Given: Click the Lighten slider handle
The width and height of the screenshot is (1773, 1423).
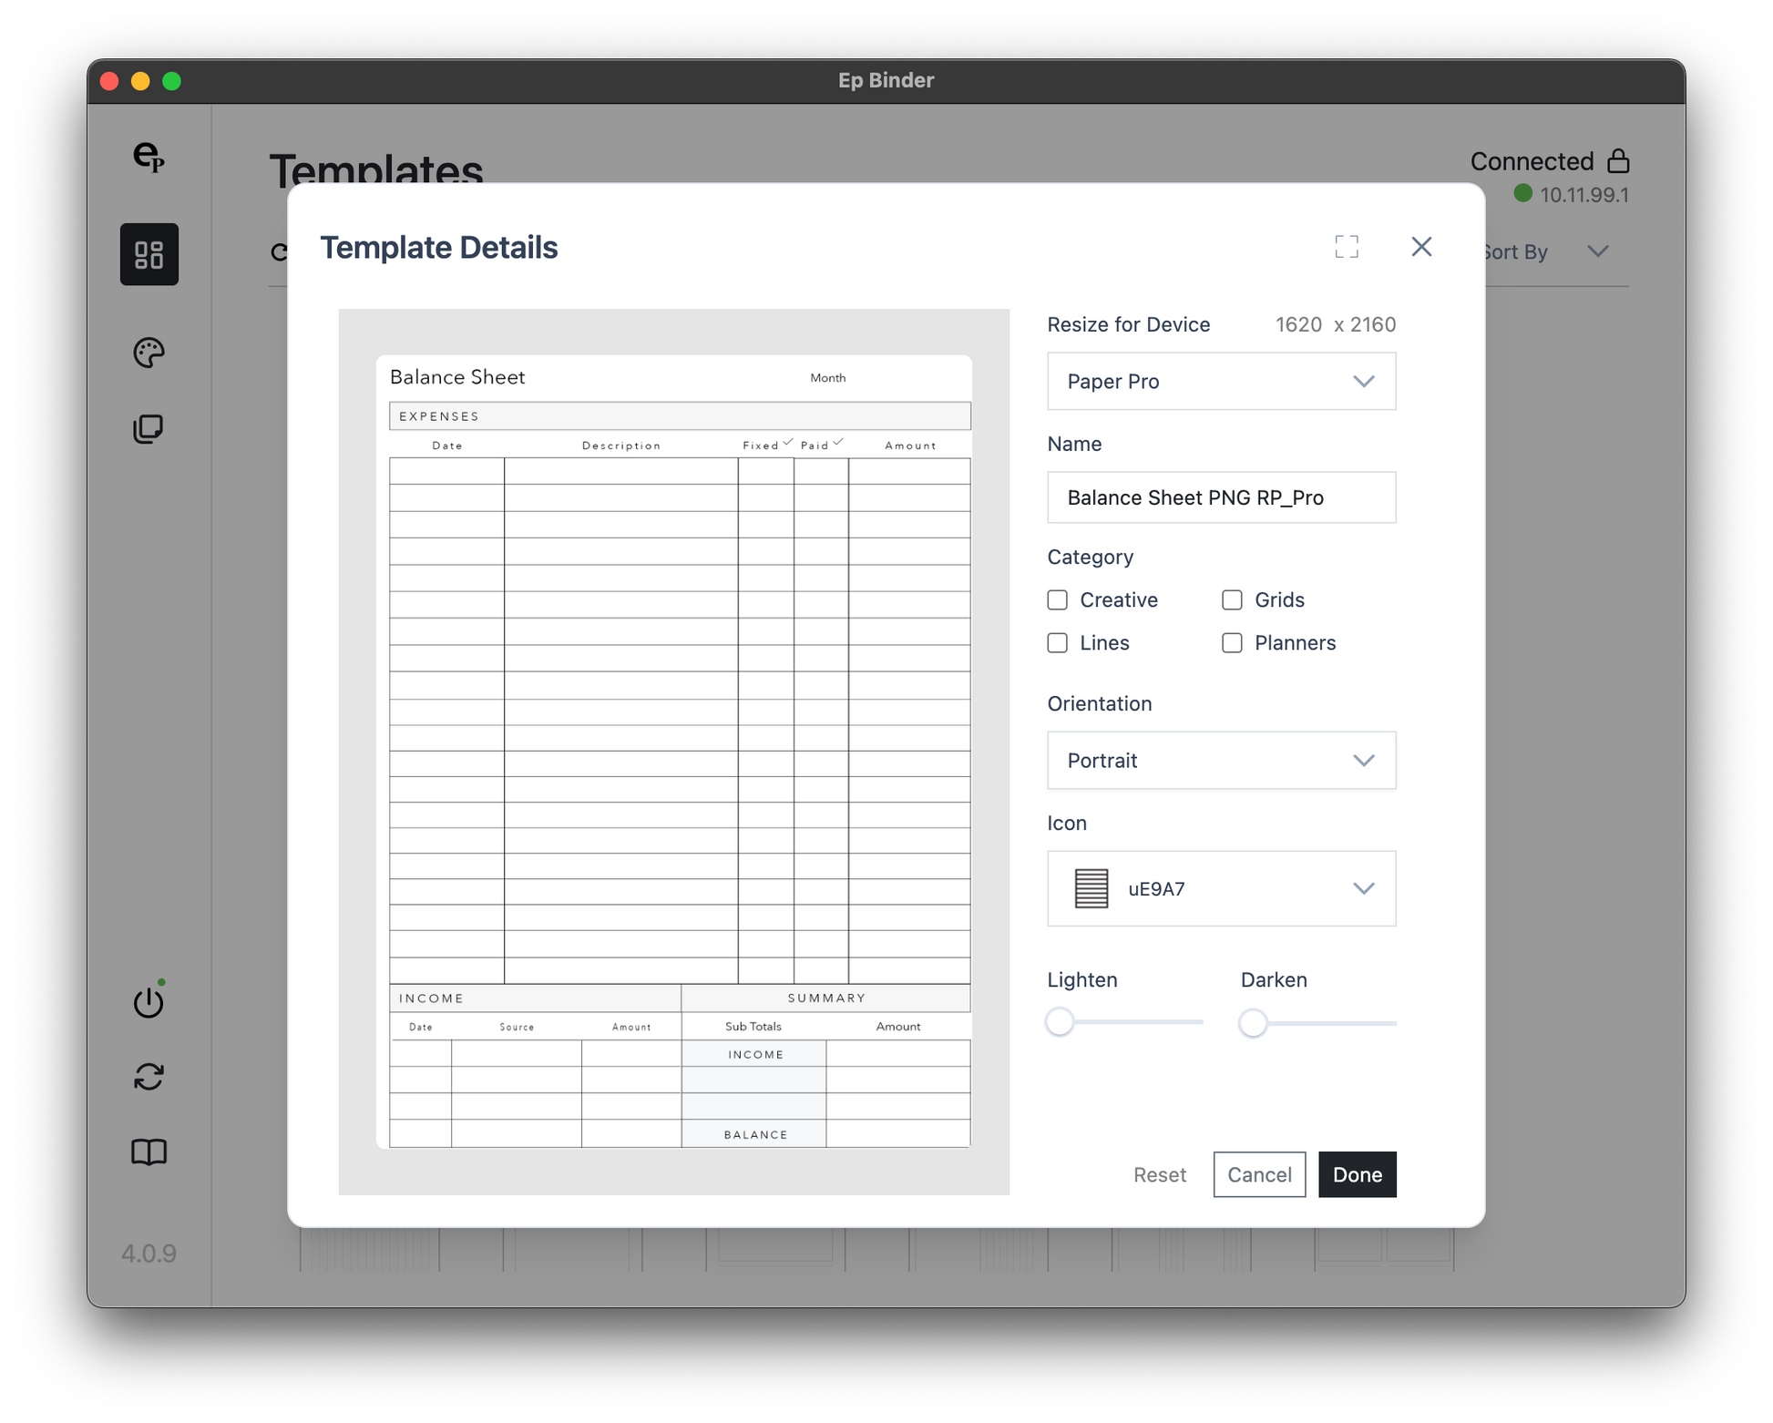Looking at the screenshot, I should (1060, 1022).
